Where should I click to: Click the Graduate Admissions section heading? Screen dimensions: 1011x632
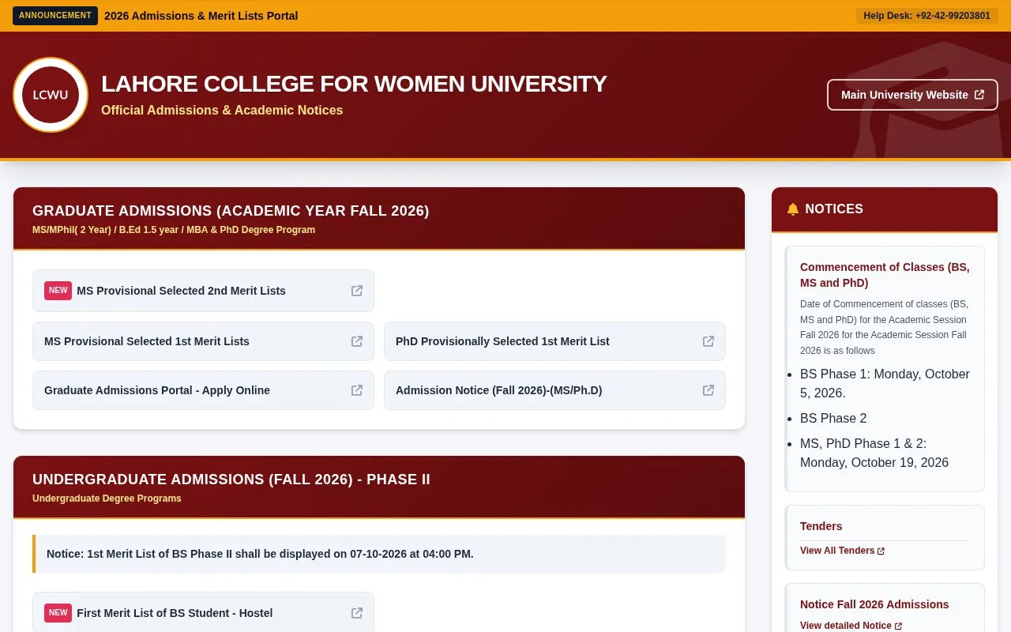tap(231, 211)
